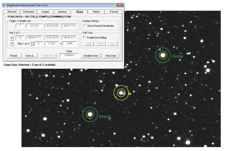
Task: Click the Delete star button
Action: [x=100, y=43]
